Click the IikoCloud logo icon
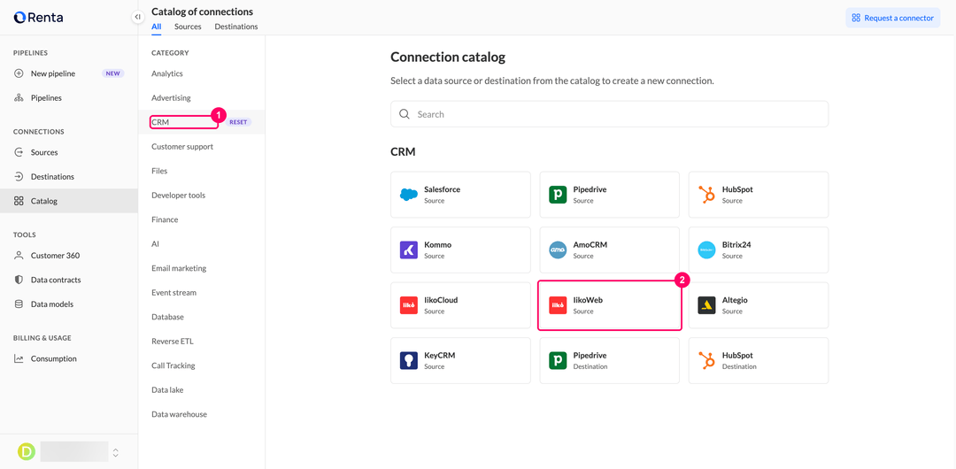This screenshot has height=469, width=956. click(x=408, y=305)
